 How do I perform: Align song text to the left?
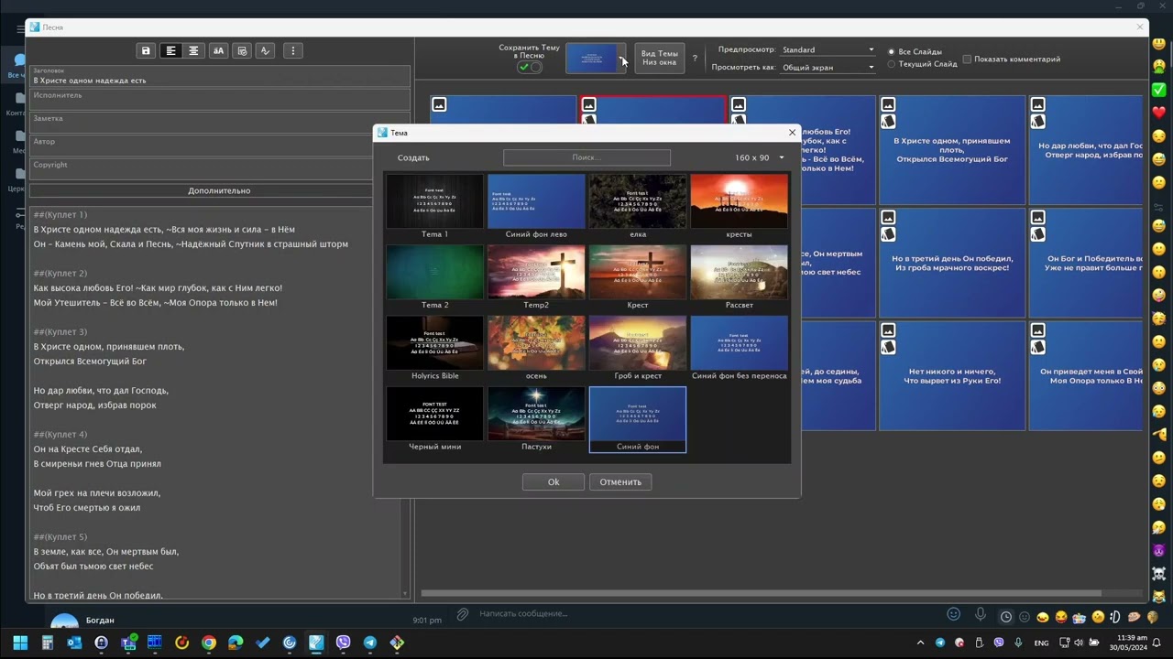[x=171, y=51]
